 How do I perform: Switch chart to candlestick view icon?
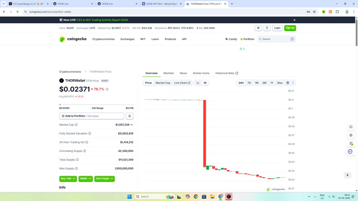[205, 83]
